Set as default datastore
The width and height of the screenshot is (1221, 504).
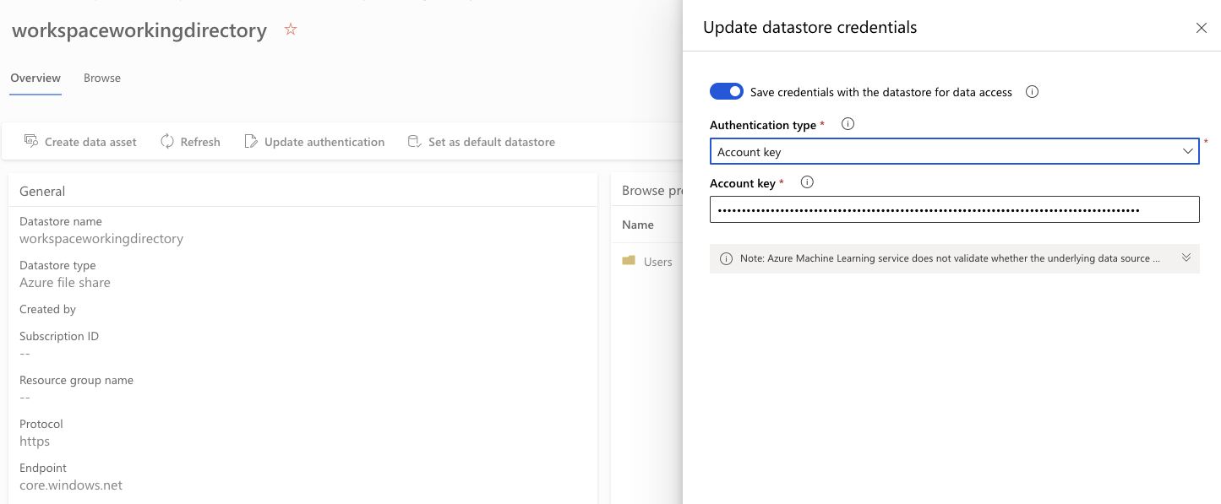[x=482, y=142]
